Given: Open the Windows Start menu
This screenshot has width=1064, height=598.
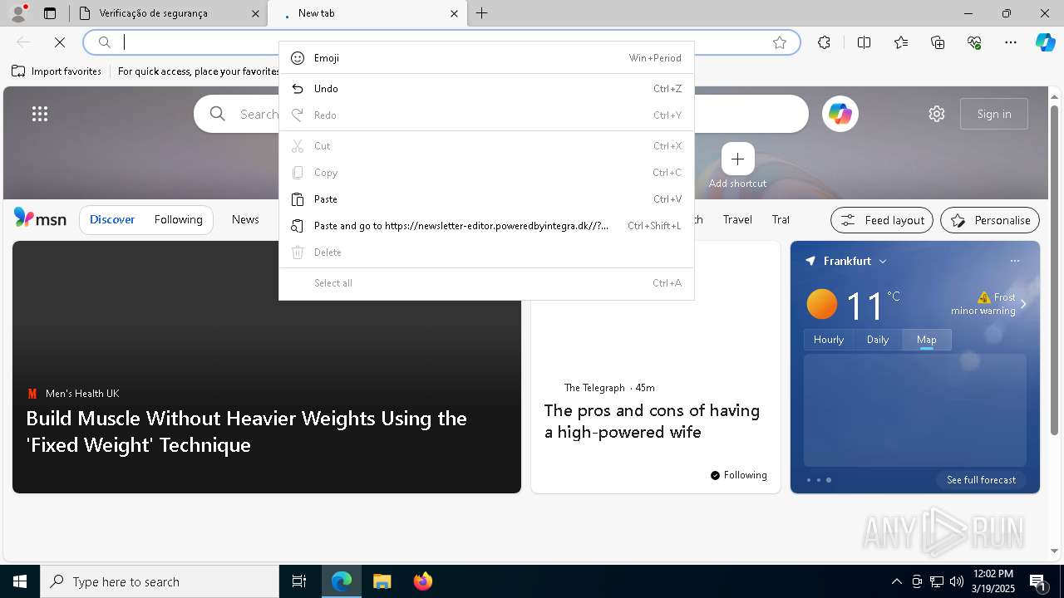Looking at the screenshot, I should click(x=20, y=581).
